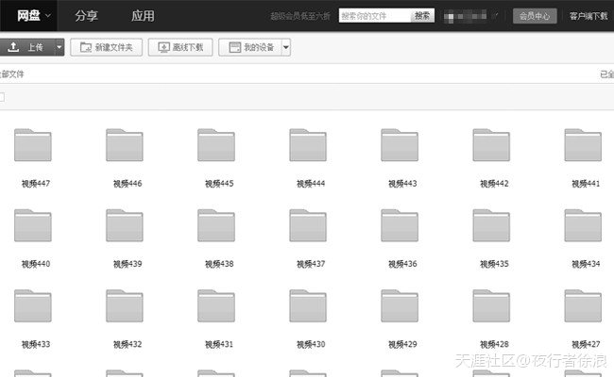The image size is (614, 377).
Task: Open the 视频431 folder icon
Action: point(216,306)
